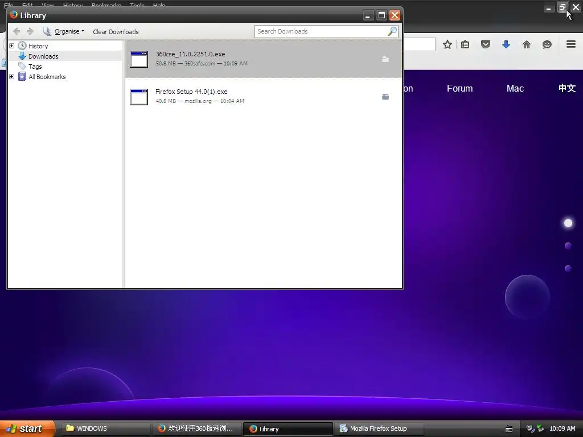Go to Firefox home page icon
This screenshot has width=583, height=437.
[x=527, y=44]
